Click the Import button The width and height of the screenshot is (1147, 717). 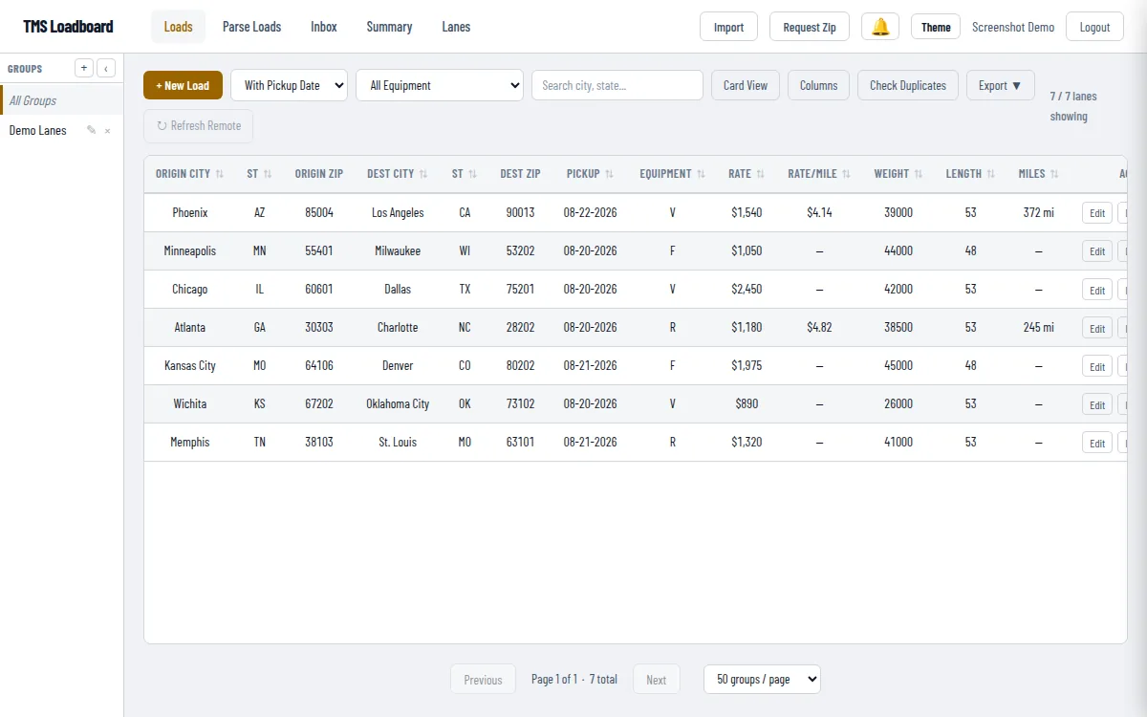click(728, 27)
